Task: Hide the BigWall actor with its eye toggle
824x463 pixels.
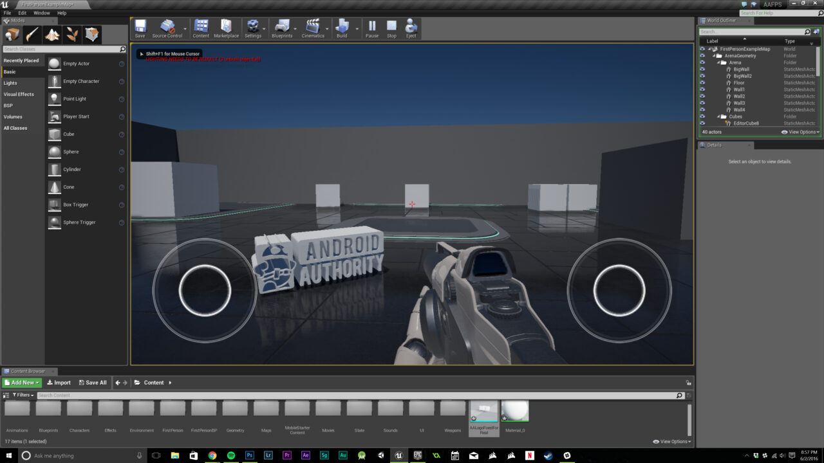Action: pyautogui.click(x=702, y=69)
